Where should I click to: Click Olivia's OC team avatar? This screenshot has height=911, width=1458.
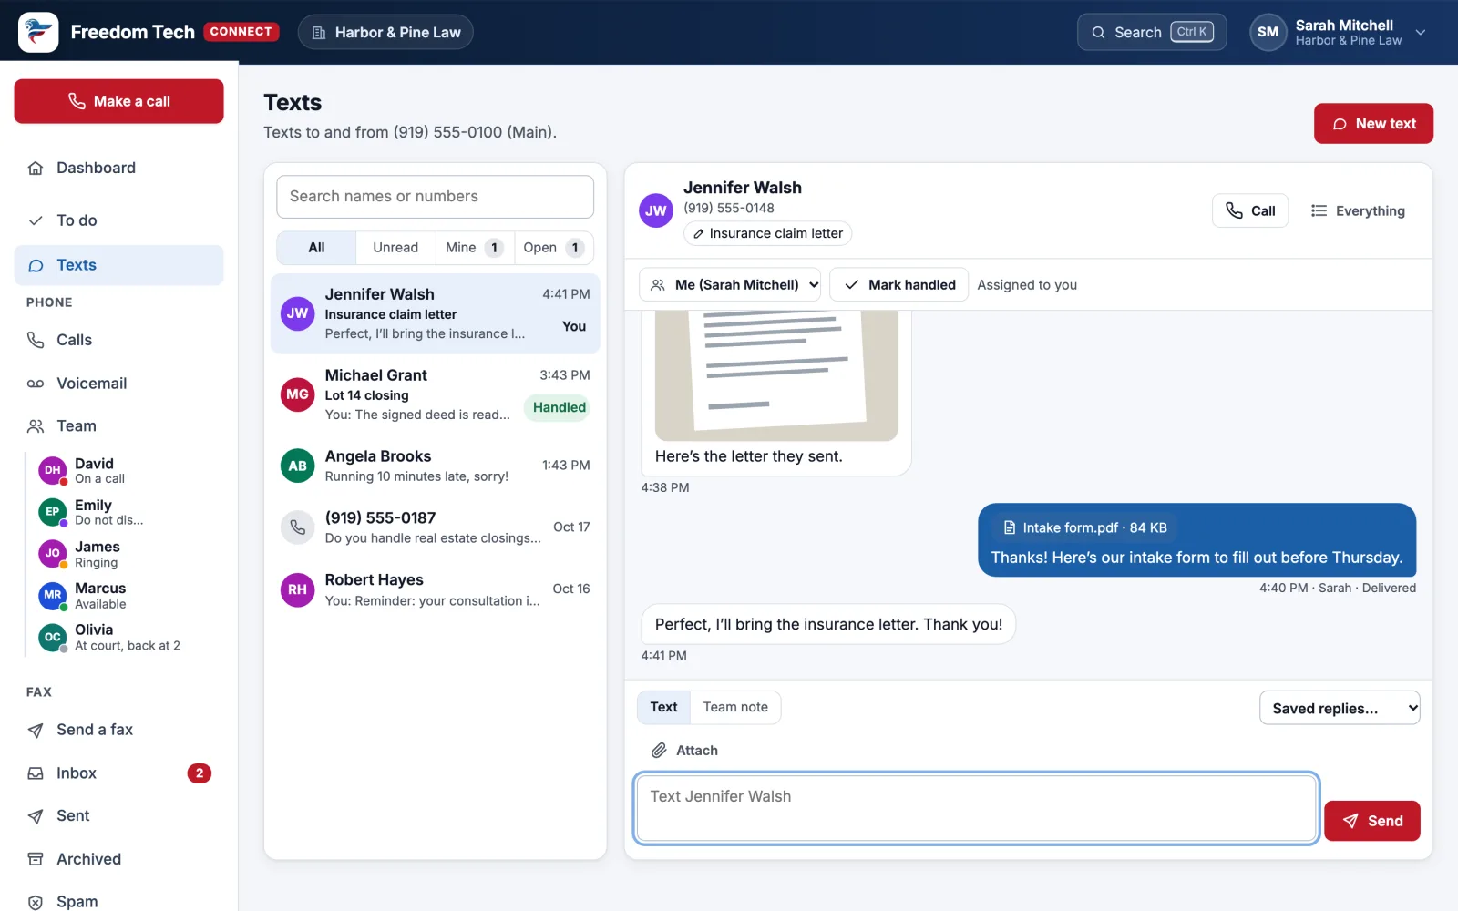point(53,637)
